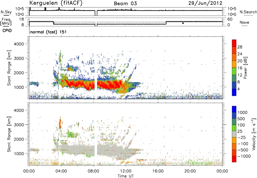Click the "Slant Range [km]" label of power panel

[9, 68]
